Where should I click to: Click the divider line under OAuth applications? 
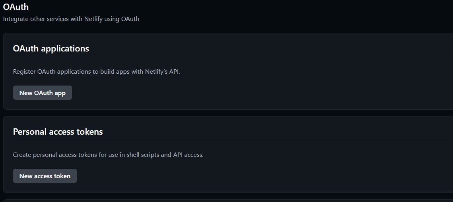232,57
